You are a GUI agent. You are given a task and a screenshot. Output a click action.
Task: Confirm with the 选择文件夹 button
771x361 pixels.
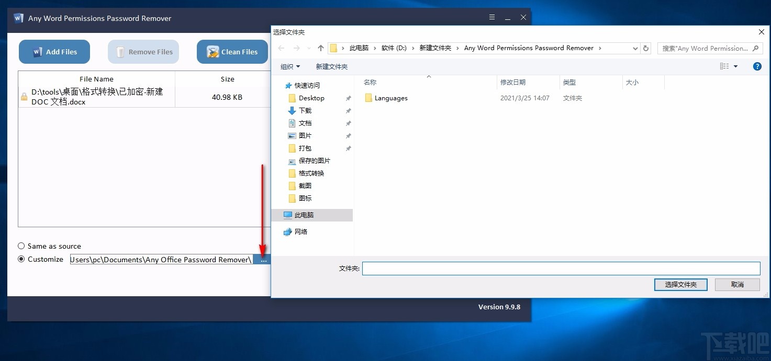tap(680, 284)
